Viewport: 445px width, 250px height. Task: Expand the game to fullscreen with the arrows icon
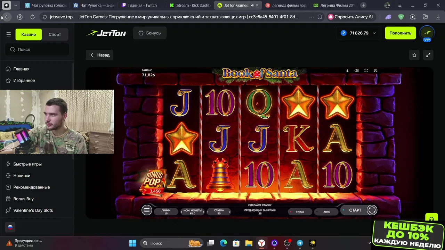[x=428, y=55]
